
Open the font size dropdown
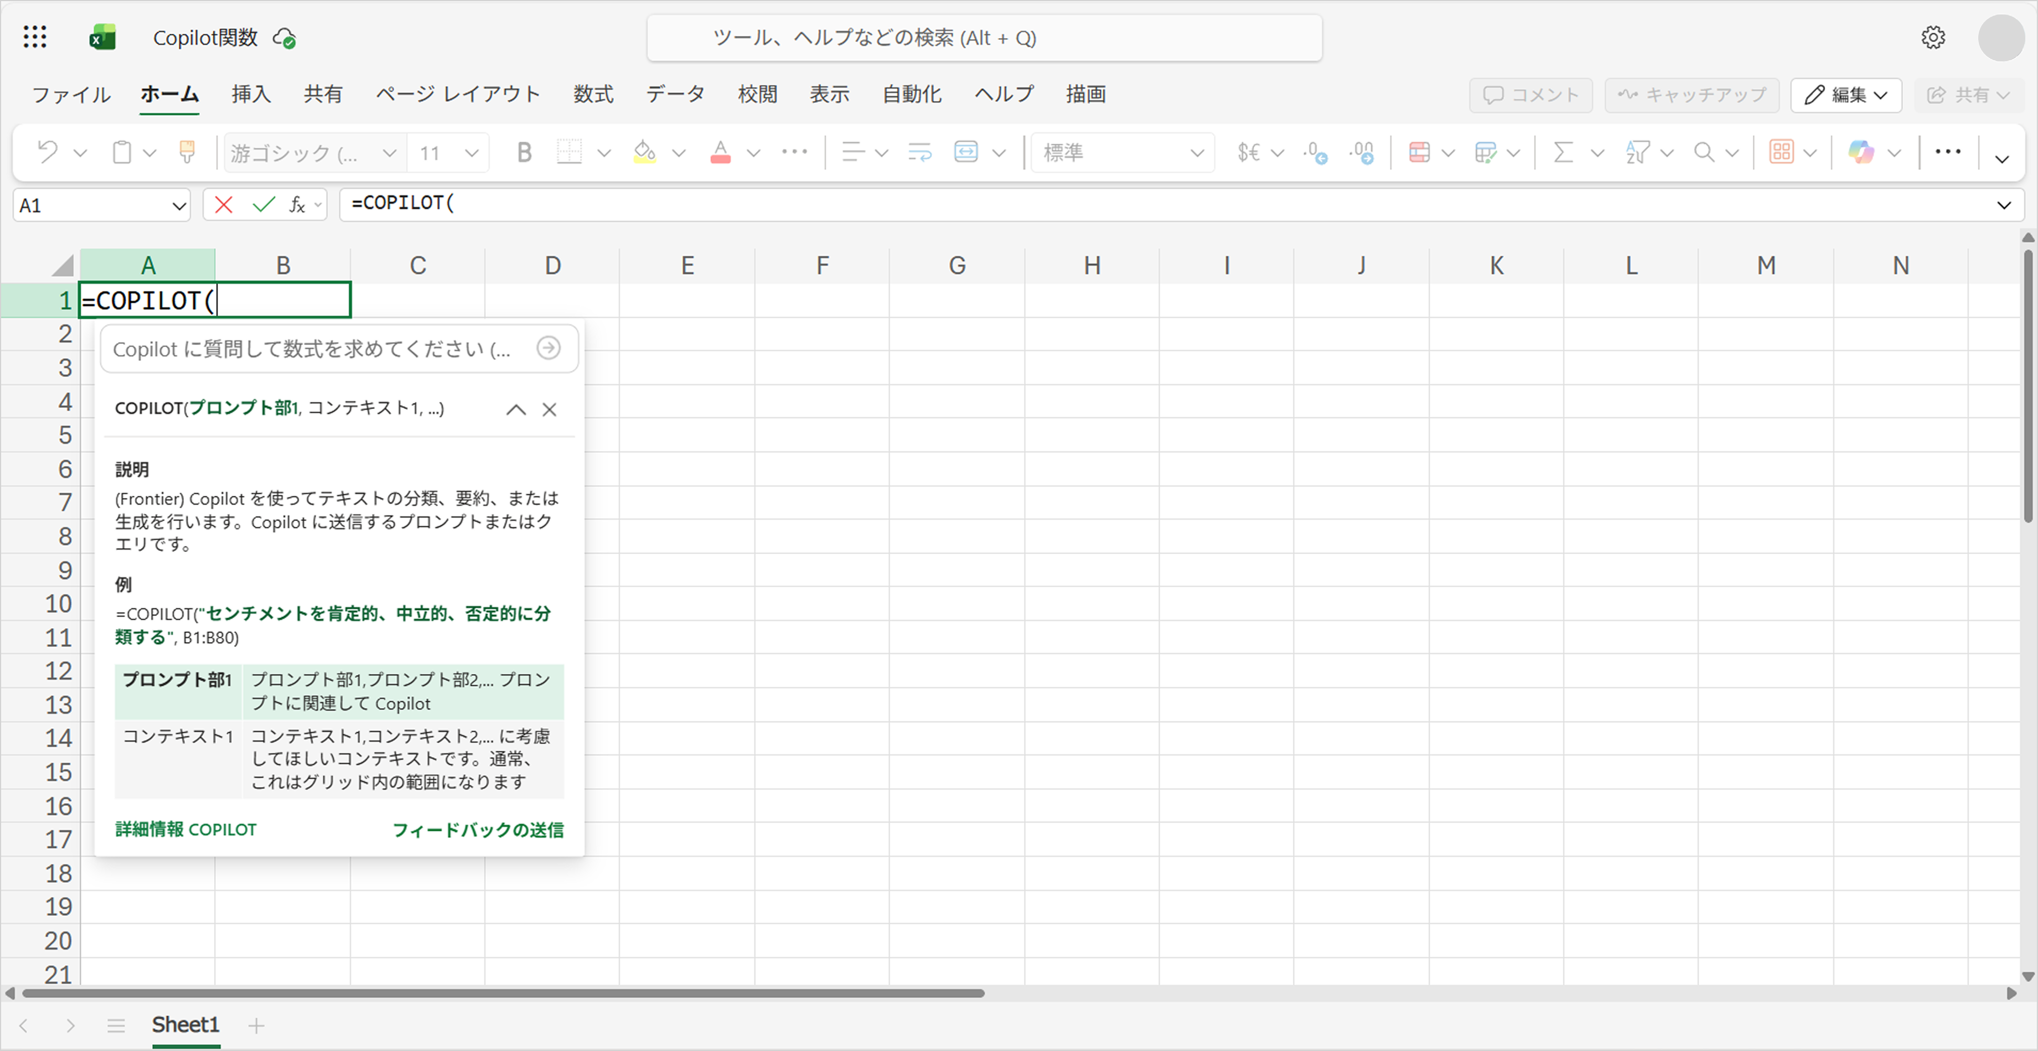tap(472, 153)
